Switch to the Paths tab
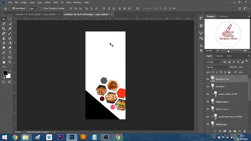The height and width of the screenshot is (141, 251). click(229, 56)
